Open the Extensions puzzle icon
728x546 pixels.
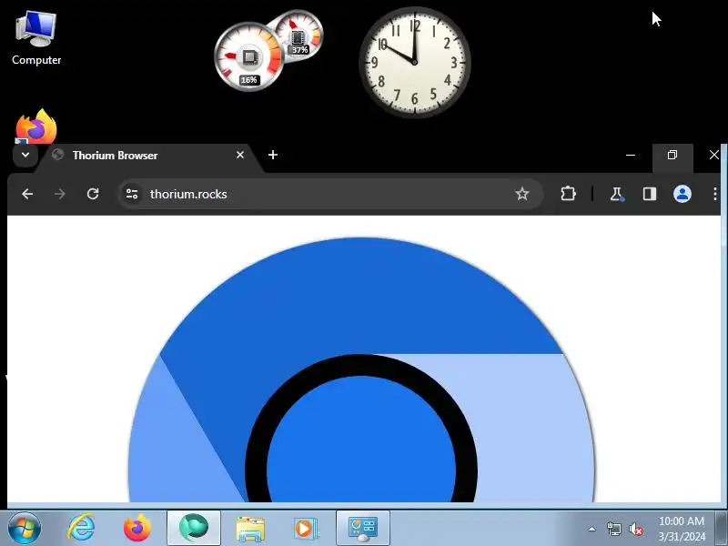pyautogui.click(x=568, y=194)
